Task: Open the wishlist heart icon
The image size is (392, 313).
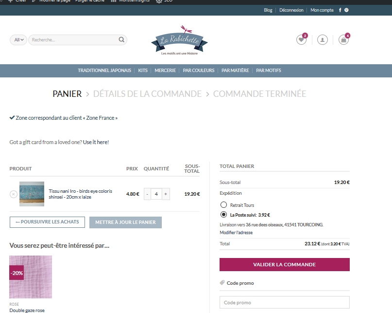Action: (x=301, y=40)
